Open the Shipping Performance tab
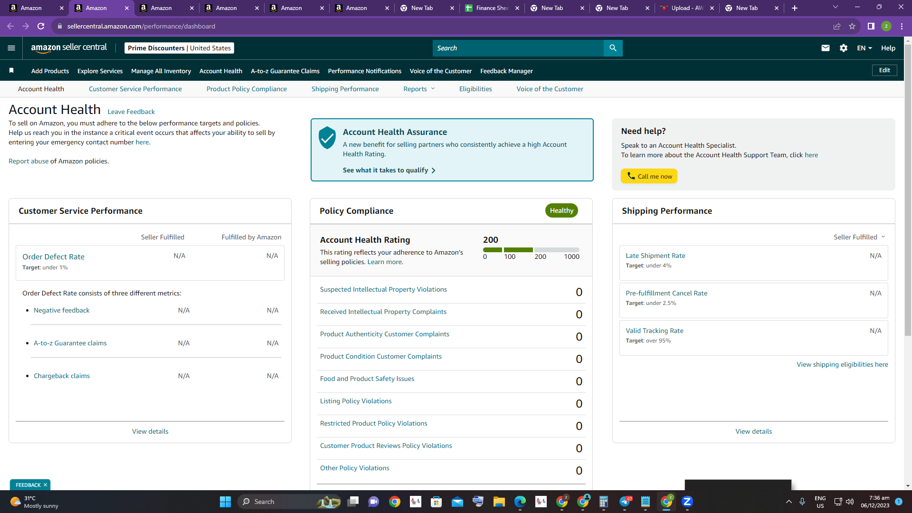The width and height of the screenshot is (912, 513). 345,89
